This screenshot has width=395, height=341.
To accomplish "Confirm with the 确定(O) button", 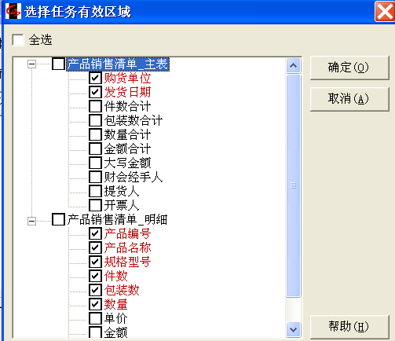I will point(349,68).
